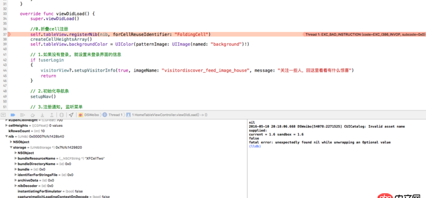Open the EXC_BAD_INSTRUCTION error annotation

click(x=365, y=35)
